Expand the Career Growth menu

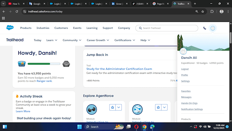[98, 40]
